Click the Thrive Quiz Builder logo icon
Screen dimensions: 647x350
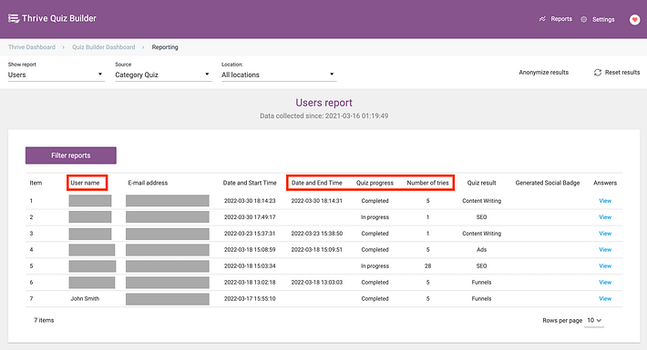(x=14, y=18)
